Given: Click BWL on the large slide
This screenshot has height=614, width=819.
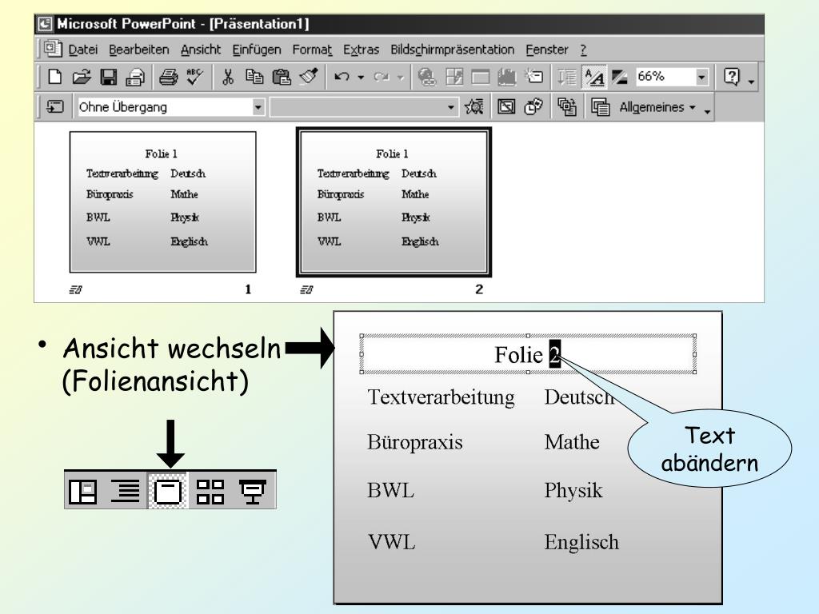Looking at the screenshot, I should click(390, 490).
